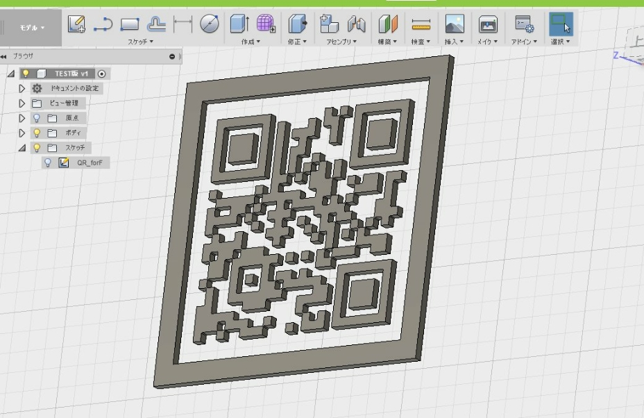The width and height of the screenshot is (644, 418).
Task: Click the Stop Sketch icon
Action: tap(156, 24)
